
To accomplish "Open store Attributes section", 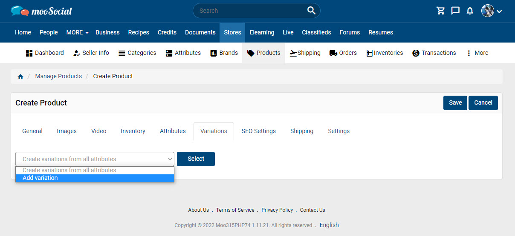I will (x=183, y=53).
